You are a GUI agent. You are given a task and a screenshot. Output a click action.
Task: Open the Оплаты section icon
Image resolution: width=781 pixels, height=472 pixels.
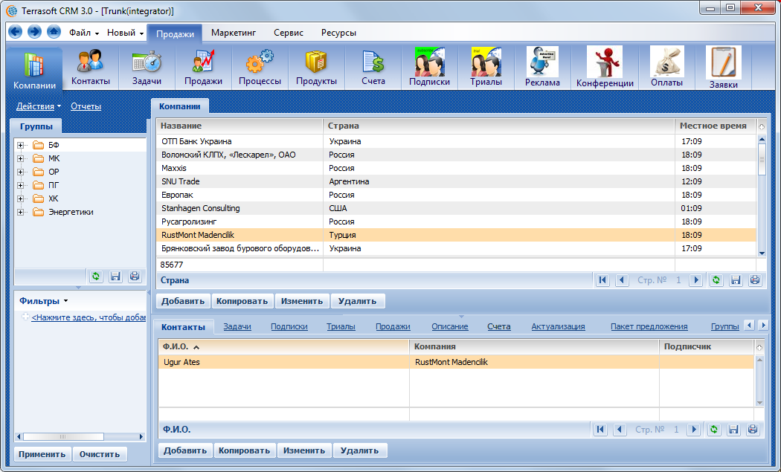[x=667, y=68]
